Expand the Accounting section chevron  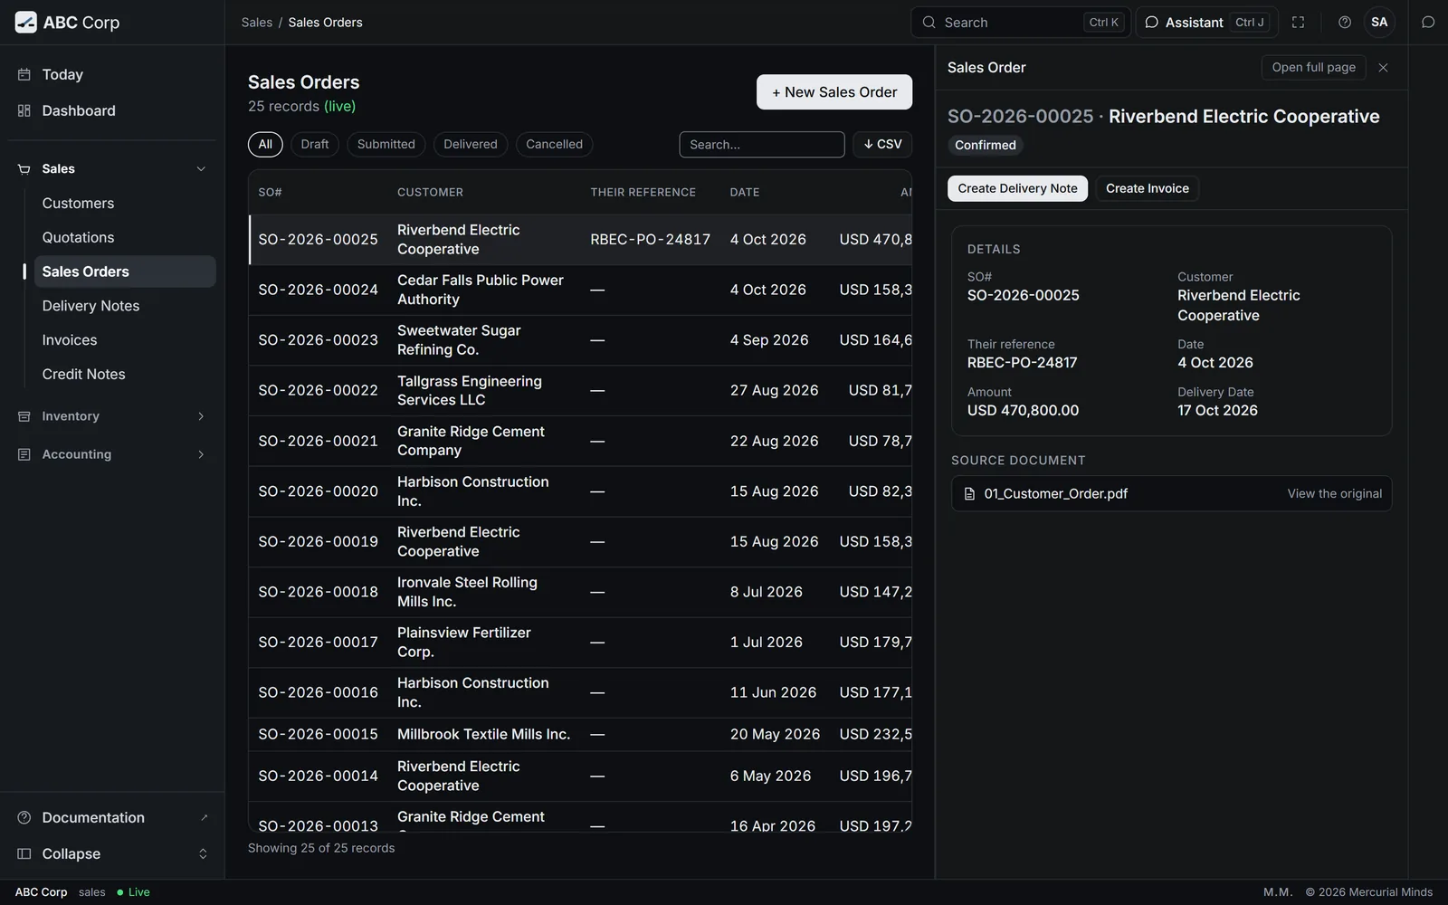[x=201, y=454]
